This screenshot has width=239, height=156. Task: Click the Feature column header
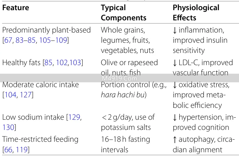point(16,7)
